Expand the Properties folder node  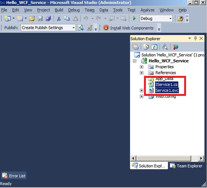[x=141, y=67]
